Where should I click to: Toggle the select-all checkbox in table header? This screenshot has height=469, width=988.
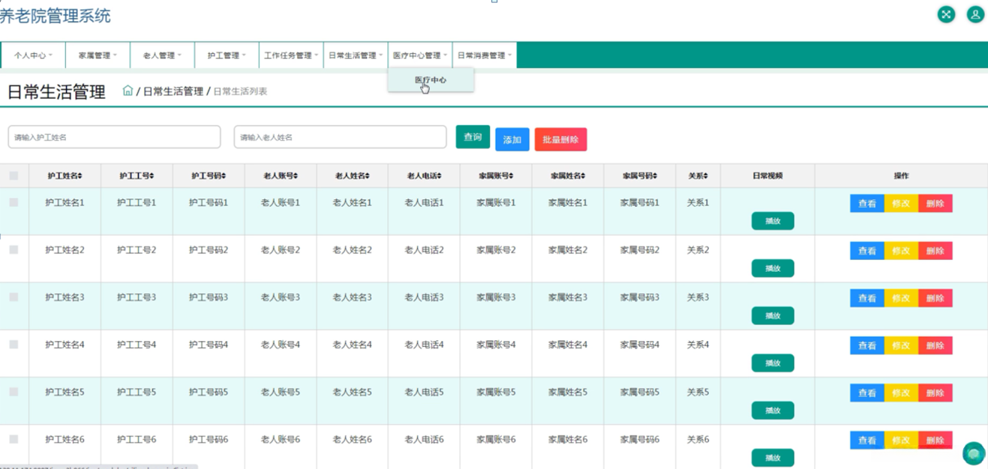click(14, 176)
